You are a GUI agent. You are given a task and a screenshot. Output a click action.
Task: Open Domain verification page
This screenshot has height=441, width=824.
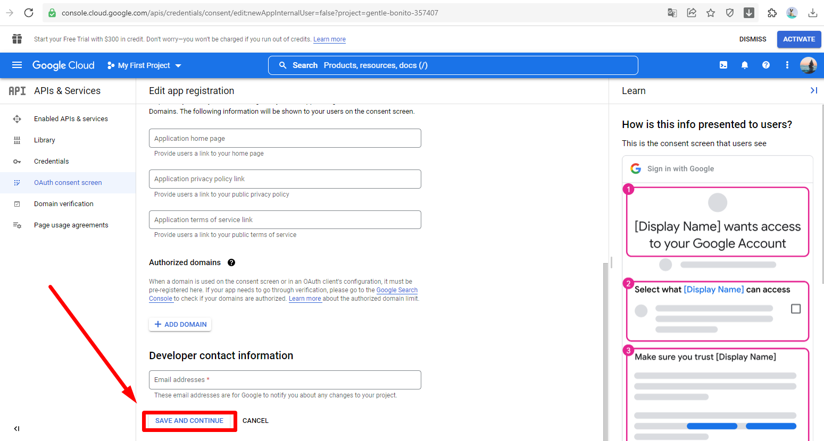(64, 204)
